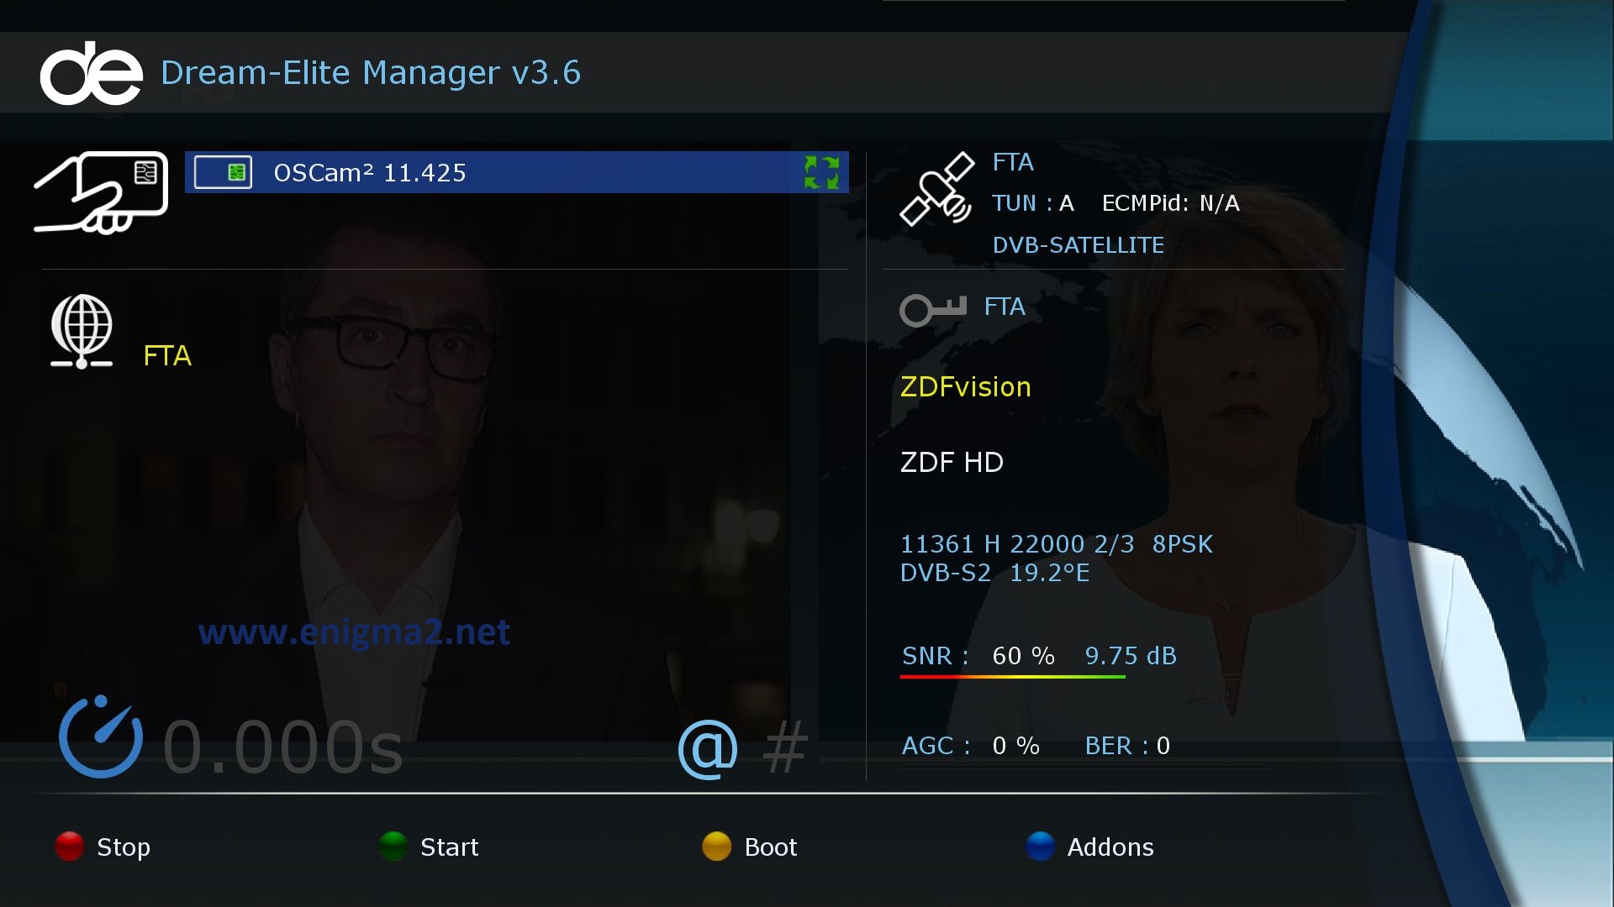
Task: Click the blue stopwatch ECM time icon
Action: (101, 737)
